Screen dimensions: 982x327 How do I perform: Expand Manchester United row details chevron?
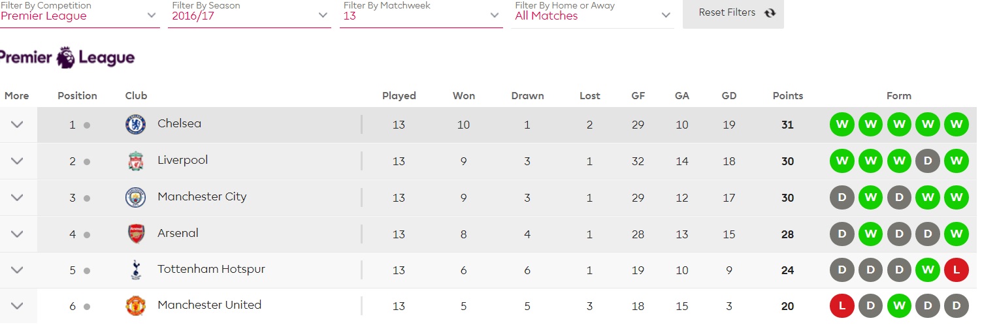17,305
